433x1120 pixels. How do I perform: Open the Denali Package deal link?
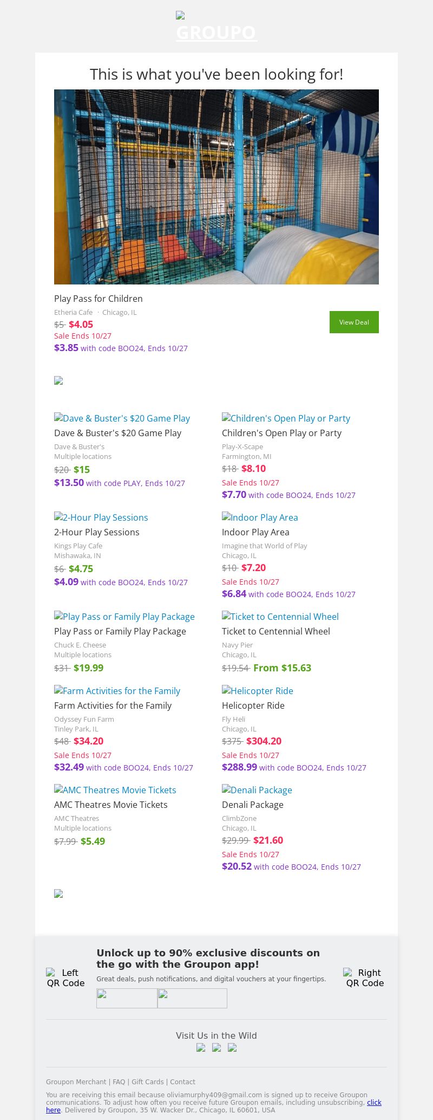coord(257,790)
